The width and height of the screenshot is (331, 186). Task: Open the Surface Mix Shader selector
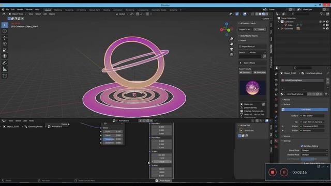[312, 116]
